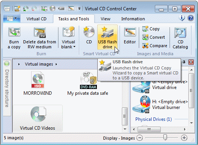Select the Virtual CD Videos folder
Screen dimensions: 198x145
pos(38,118)
